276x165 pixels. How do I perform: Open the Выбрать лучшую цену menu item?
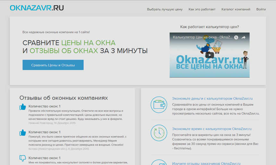click(165, 9)
